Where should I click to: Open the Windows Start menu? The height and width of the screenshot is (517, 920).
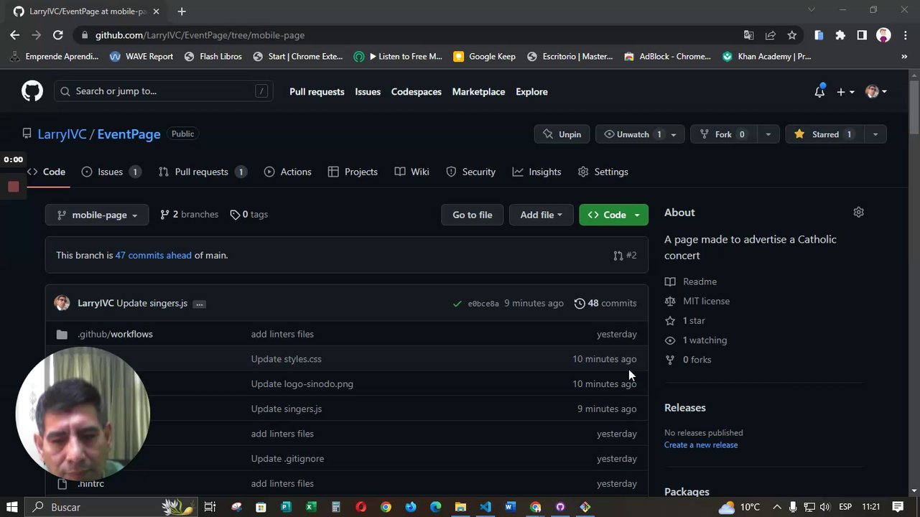[x=13, y=507]
